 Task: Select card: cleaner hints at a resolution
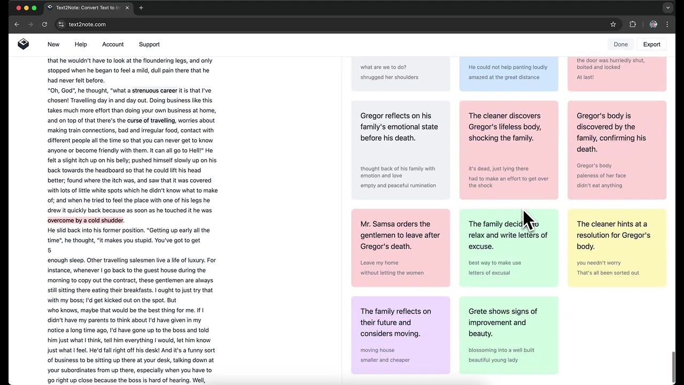(x=617, y=248)
